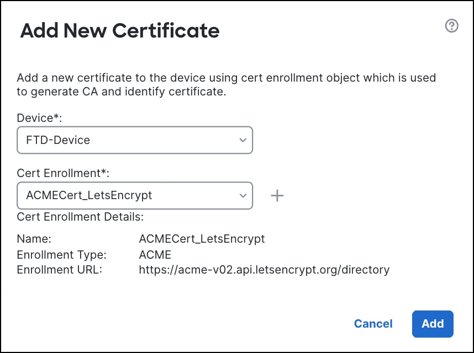Click the first line of the dialog description

click(x=227, y=78)
